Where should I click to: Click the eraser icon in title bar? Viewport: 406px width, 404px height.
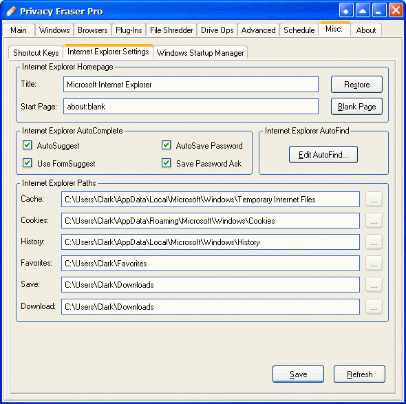tap(11, 11)
